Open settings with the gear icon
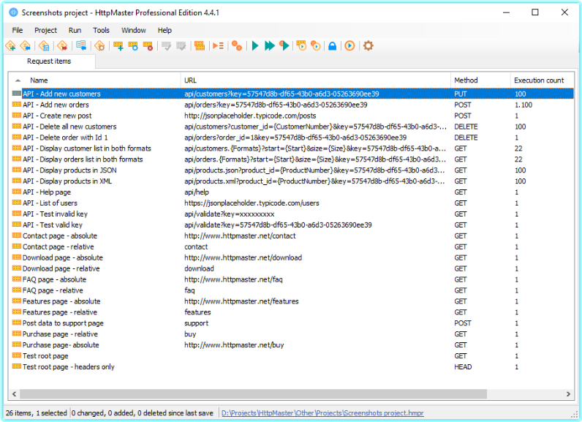 [369, 46]
